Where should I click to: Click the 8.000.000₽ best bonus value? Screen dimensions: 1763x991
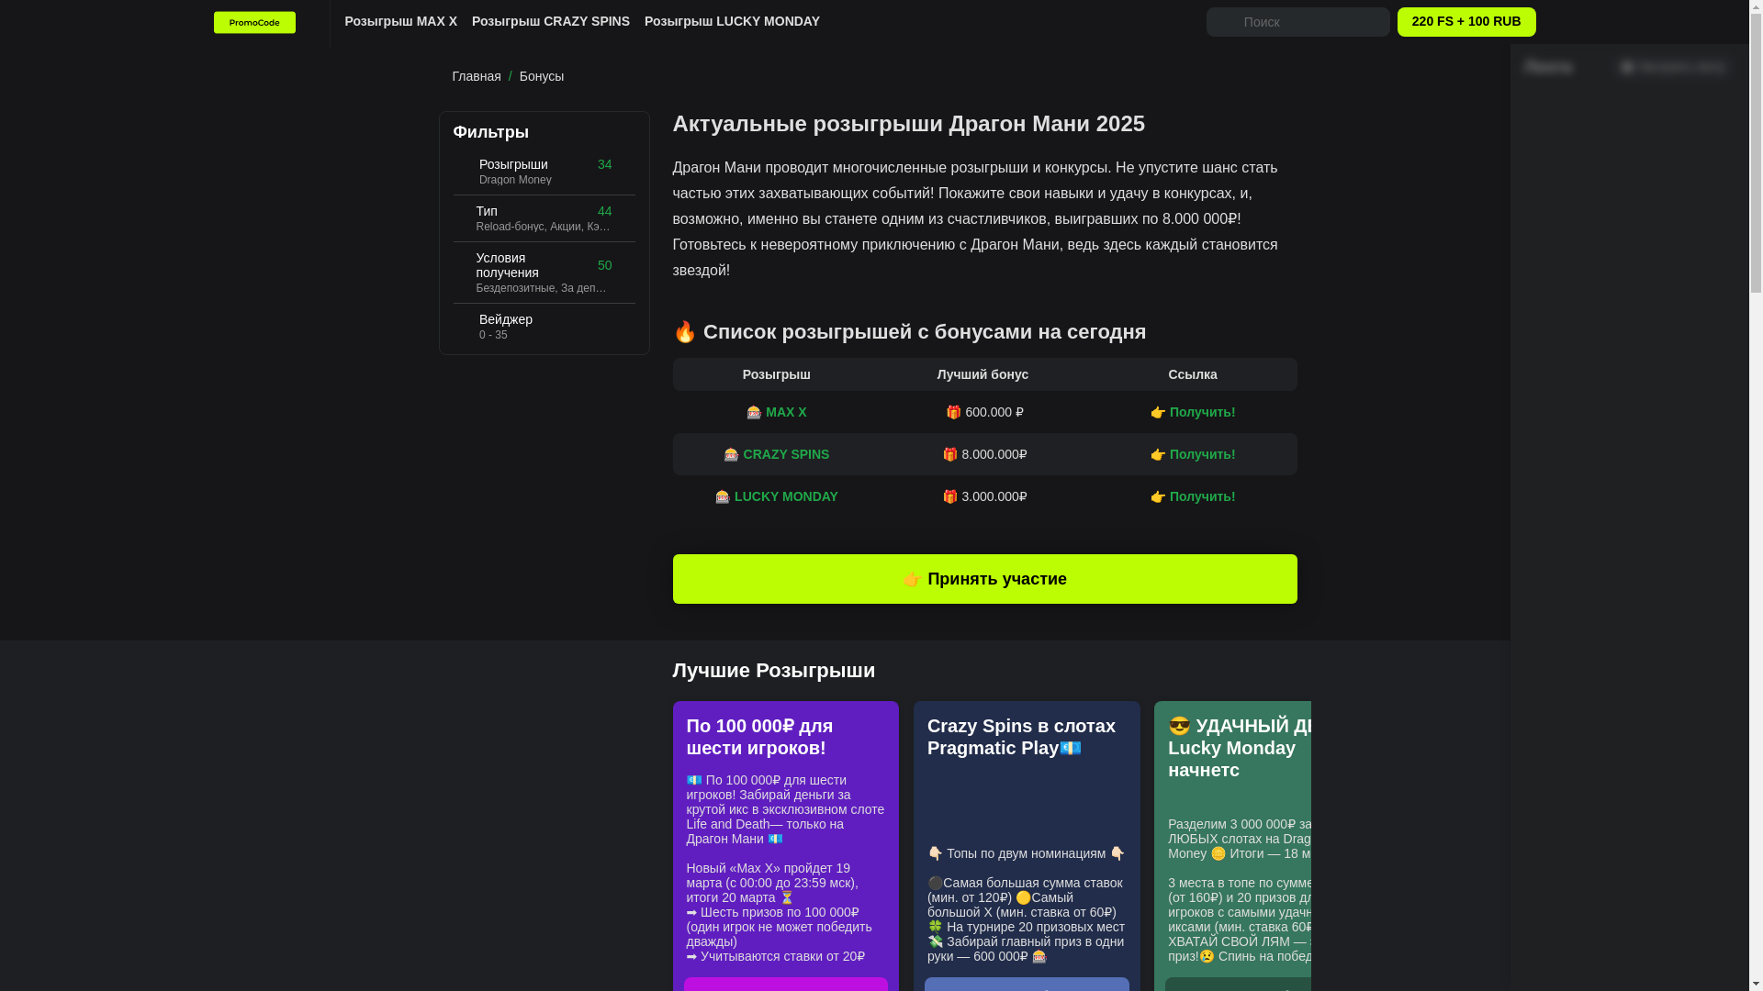coord(994,454)
